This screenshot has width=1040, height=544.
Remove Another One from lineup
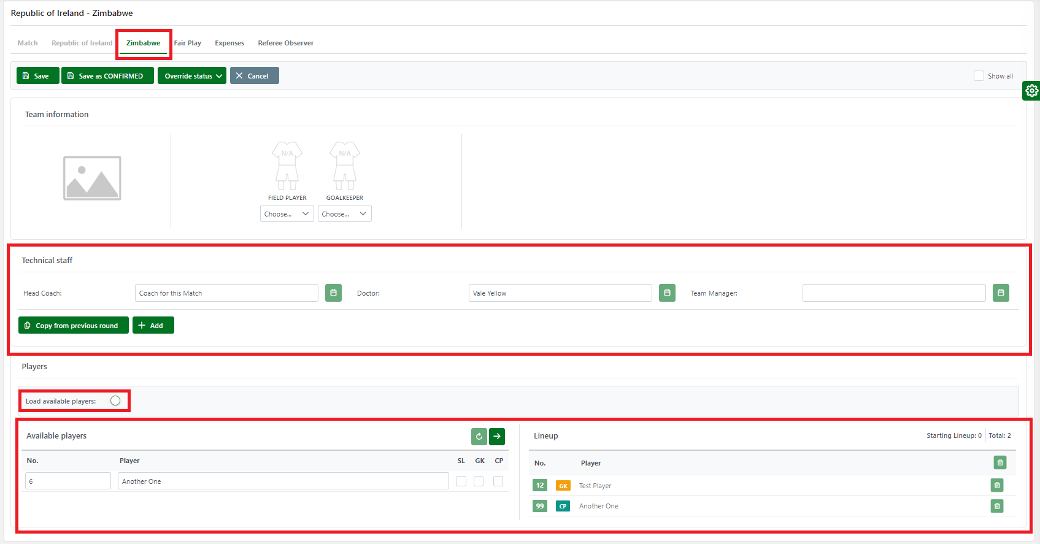[997, 506]
